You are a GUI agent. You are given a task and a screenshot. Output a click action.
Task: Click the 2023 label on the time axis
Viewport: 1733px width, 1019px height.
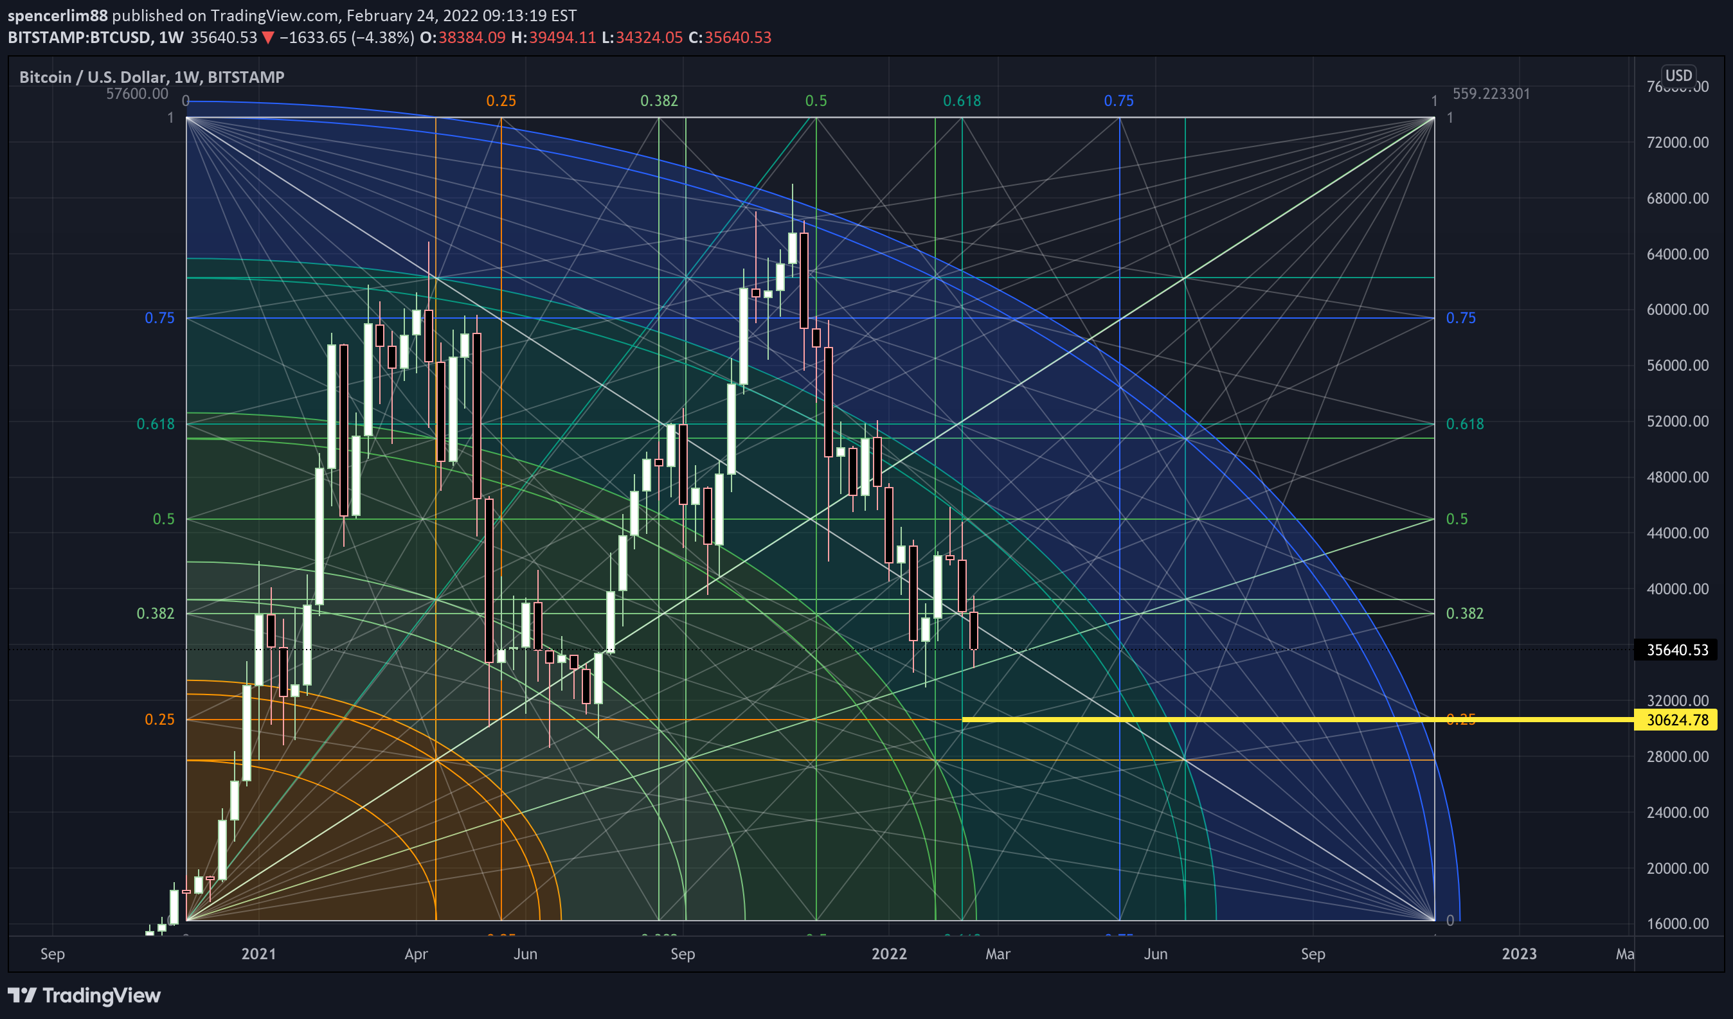coord(1519,953)
